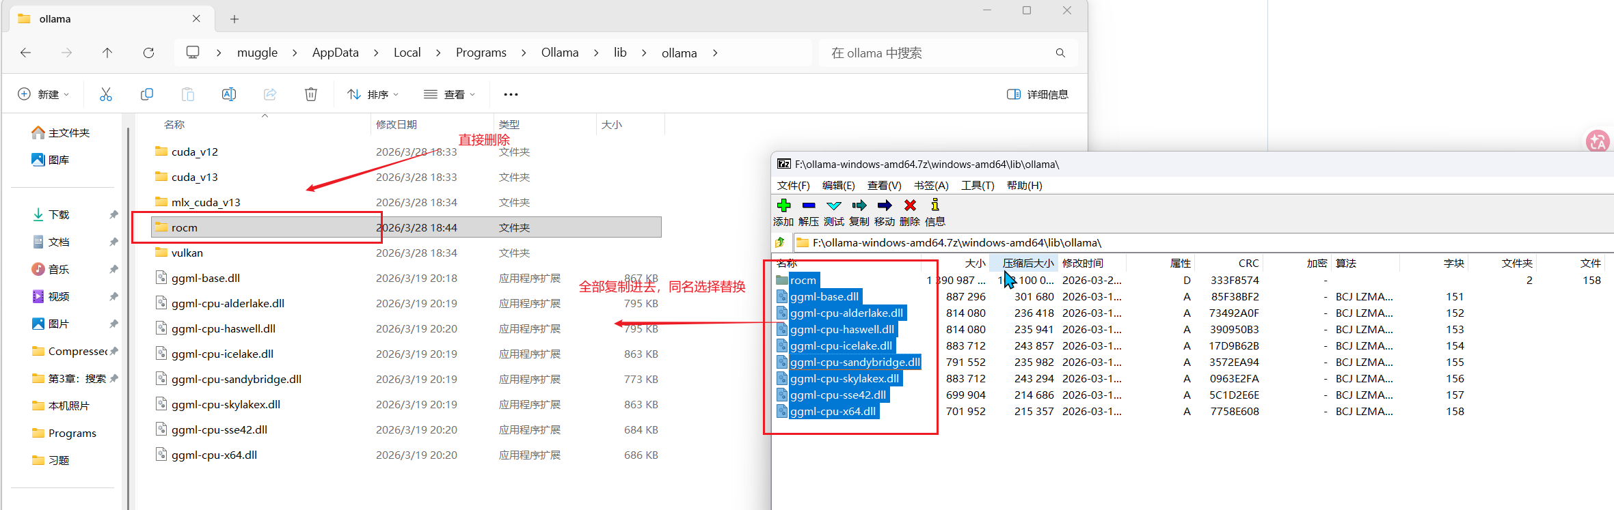
Task: Open 7-Zip 帮助(H) menu
Action: (x=1024, y=186)
